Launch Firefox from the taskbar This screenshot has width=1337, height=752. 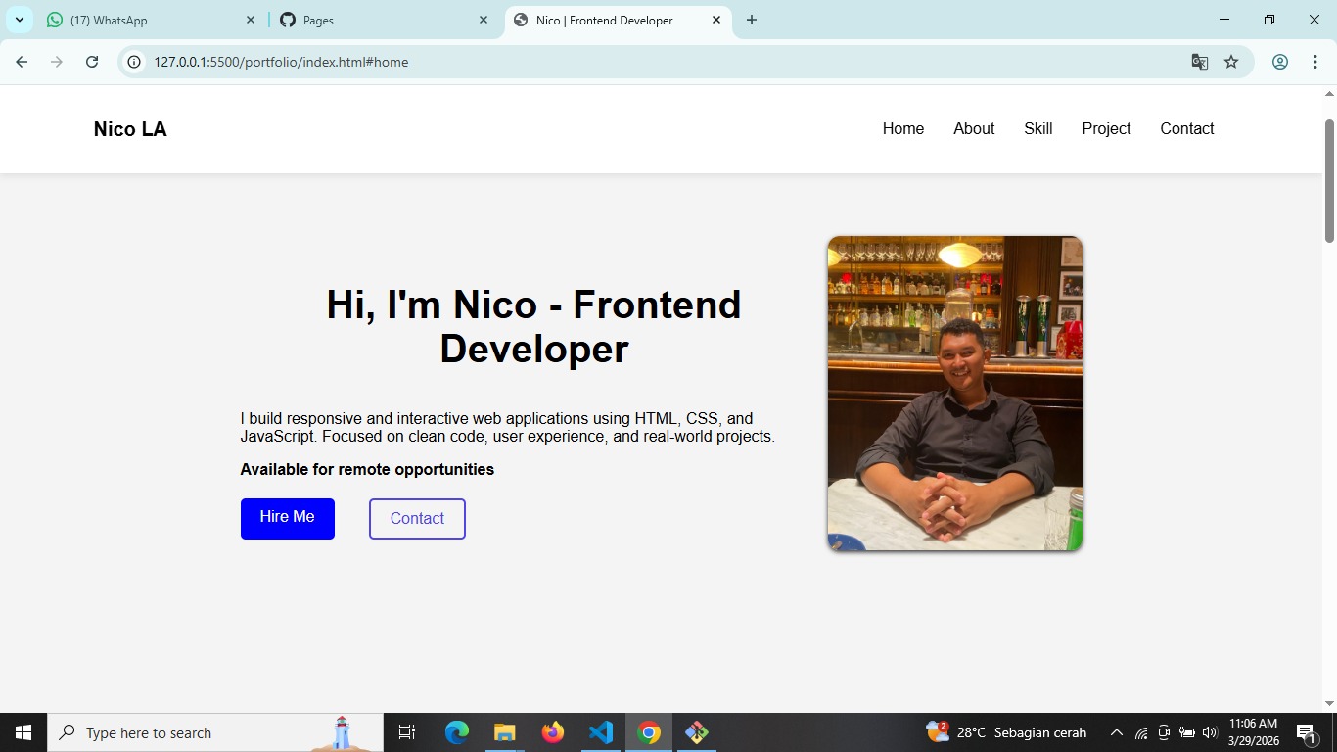[552, 731]
